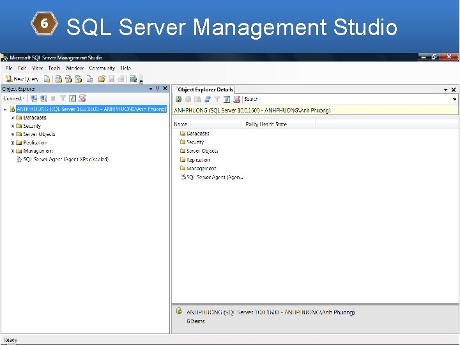Image resolution: width=460 pixels, height=345 pixels.
Task: Click the blue Synchronize arrows icon
Action: pyautogui.click(x=208, y=99)
